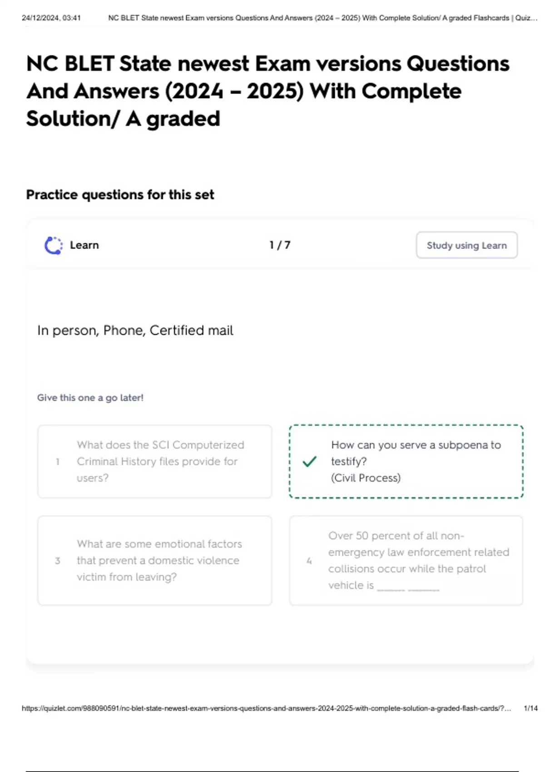Screen dimensions: 545x772
Task: Click the Give this one a go later message
Action: [90, 398]
